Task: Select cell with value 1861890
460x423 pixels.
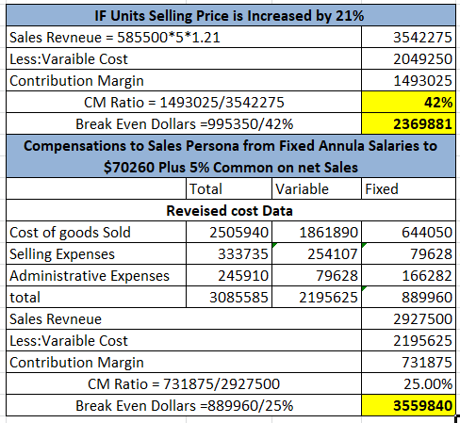Action: pos(317,232)
